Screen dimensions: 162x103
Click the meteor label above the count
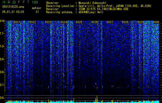[x=37, y=8]
